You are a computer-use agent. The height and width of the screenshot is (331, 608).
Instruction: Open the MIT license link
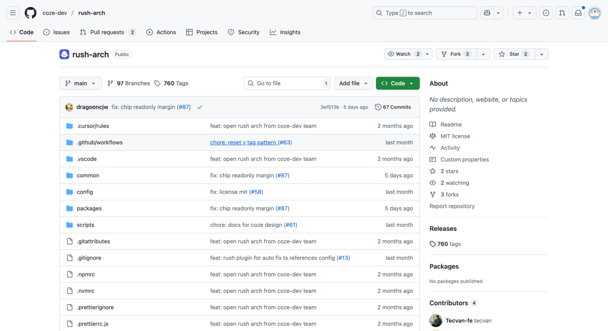point(455,136)
